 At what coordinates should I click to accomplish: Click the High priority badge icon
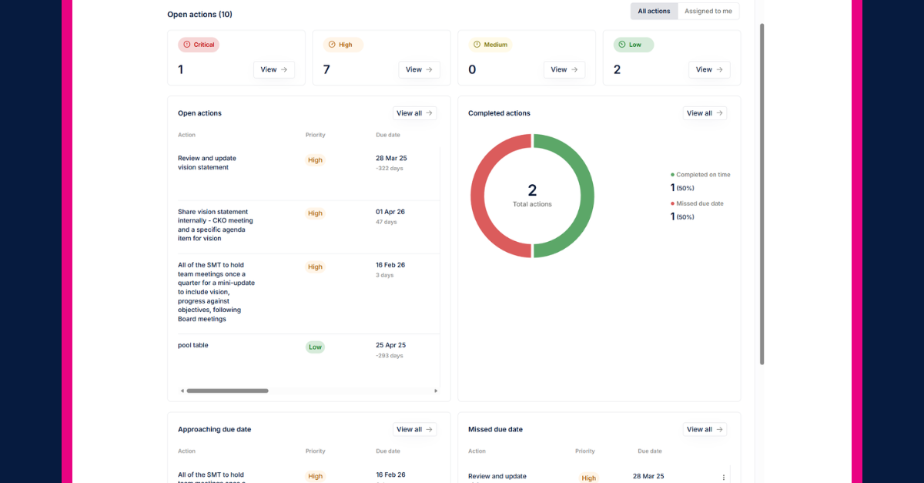332,45
